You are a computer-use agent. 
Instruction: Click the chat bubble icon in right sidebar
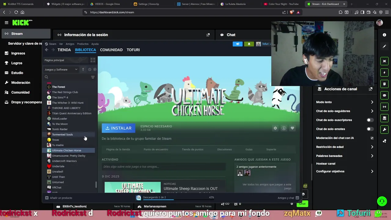click(385, 95)
